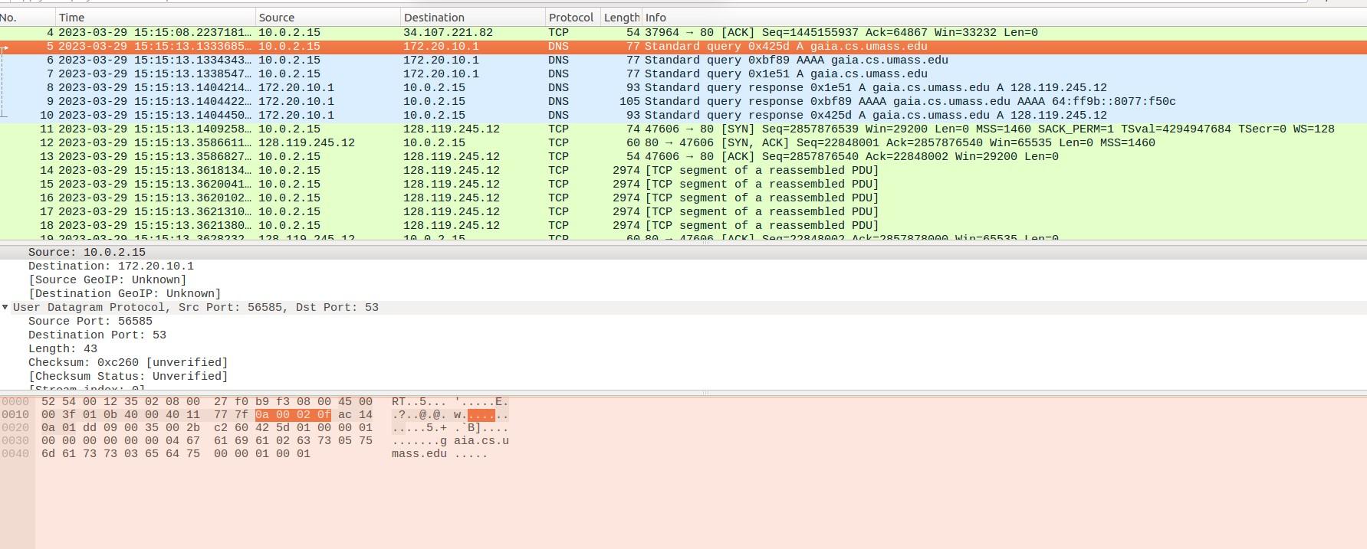Select the User Datagram Protocol header line
The width and height of the screenshot is (1367, 549).
point(683,307)
